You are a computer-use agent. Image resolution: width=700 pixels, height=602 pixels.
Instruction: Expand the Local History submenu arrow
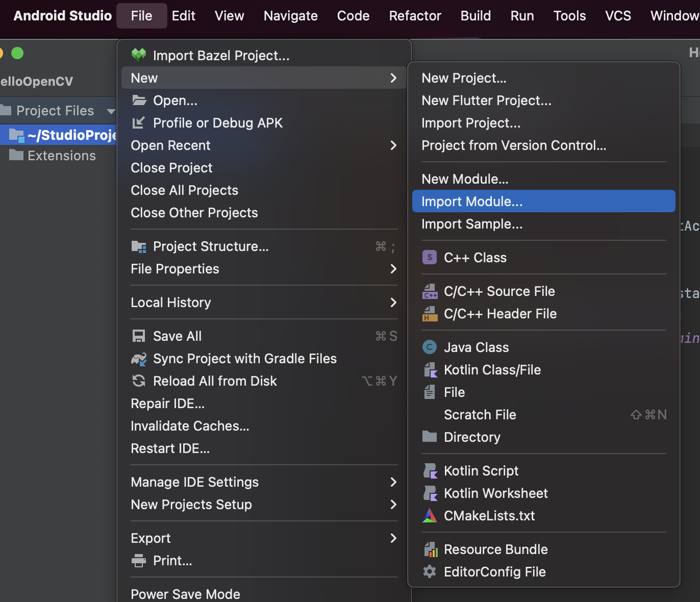coord(393,303)
